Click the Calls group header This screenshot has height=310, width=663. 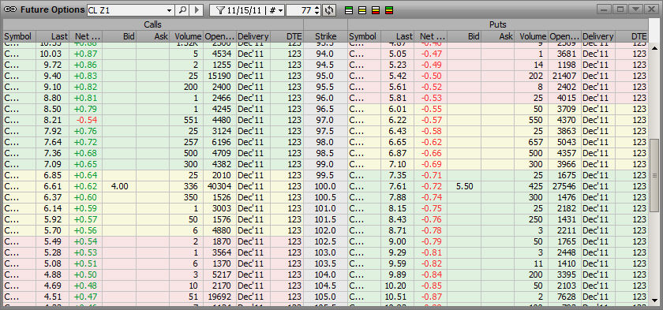(152, 25)
